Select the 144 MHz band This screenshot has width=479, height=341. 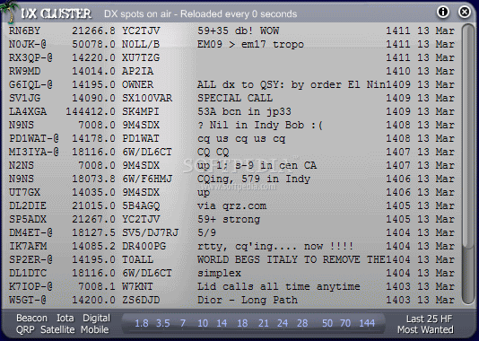coord(367,323)
